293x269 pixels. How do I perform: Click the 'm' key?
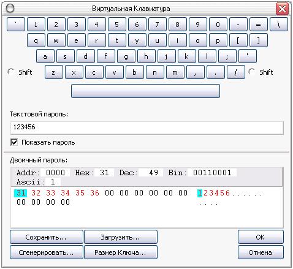pyautogui.click(x=175, y=72)
